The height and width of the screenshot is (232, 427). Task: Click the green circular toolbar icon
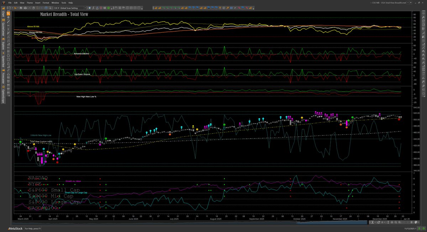point(109,8)
